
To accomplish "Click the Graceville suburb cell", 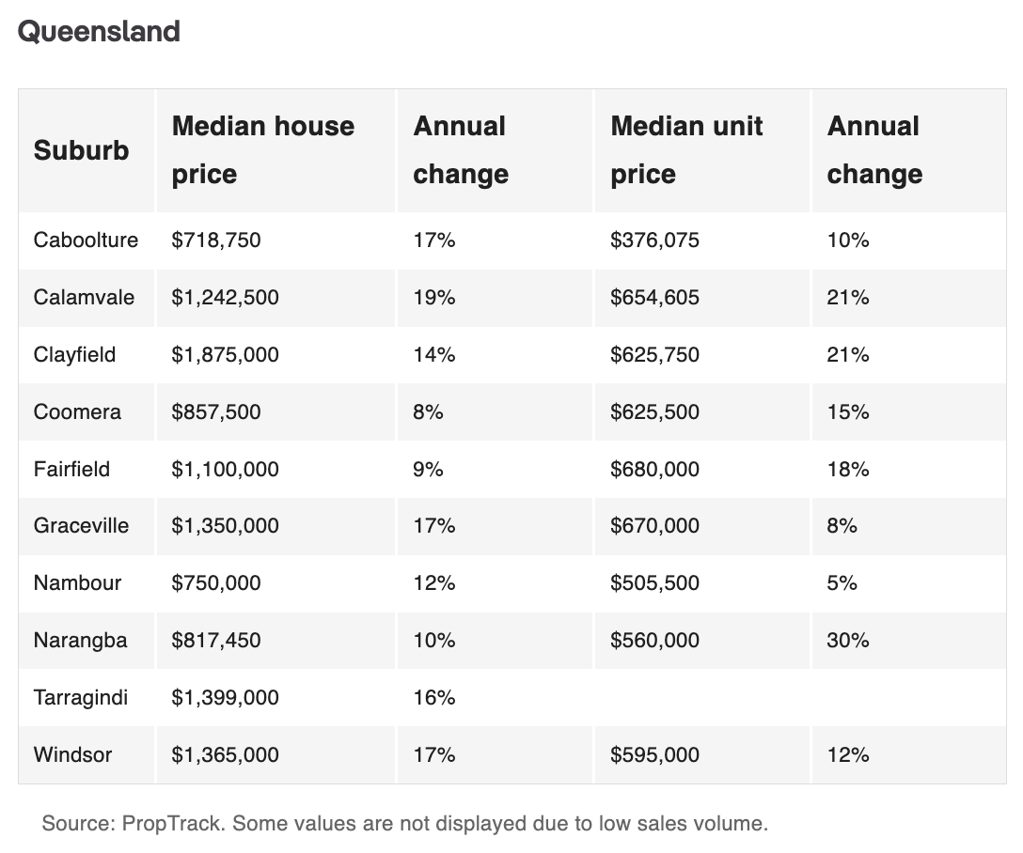I will [x=81, y=526].
